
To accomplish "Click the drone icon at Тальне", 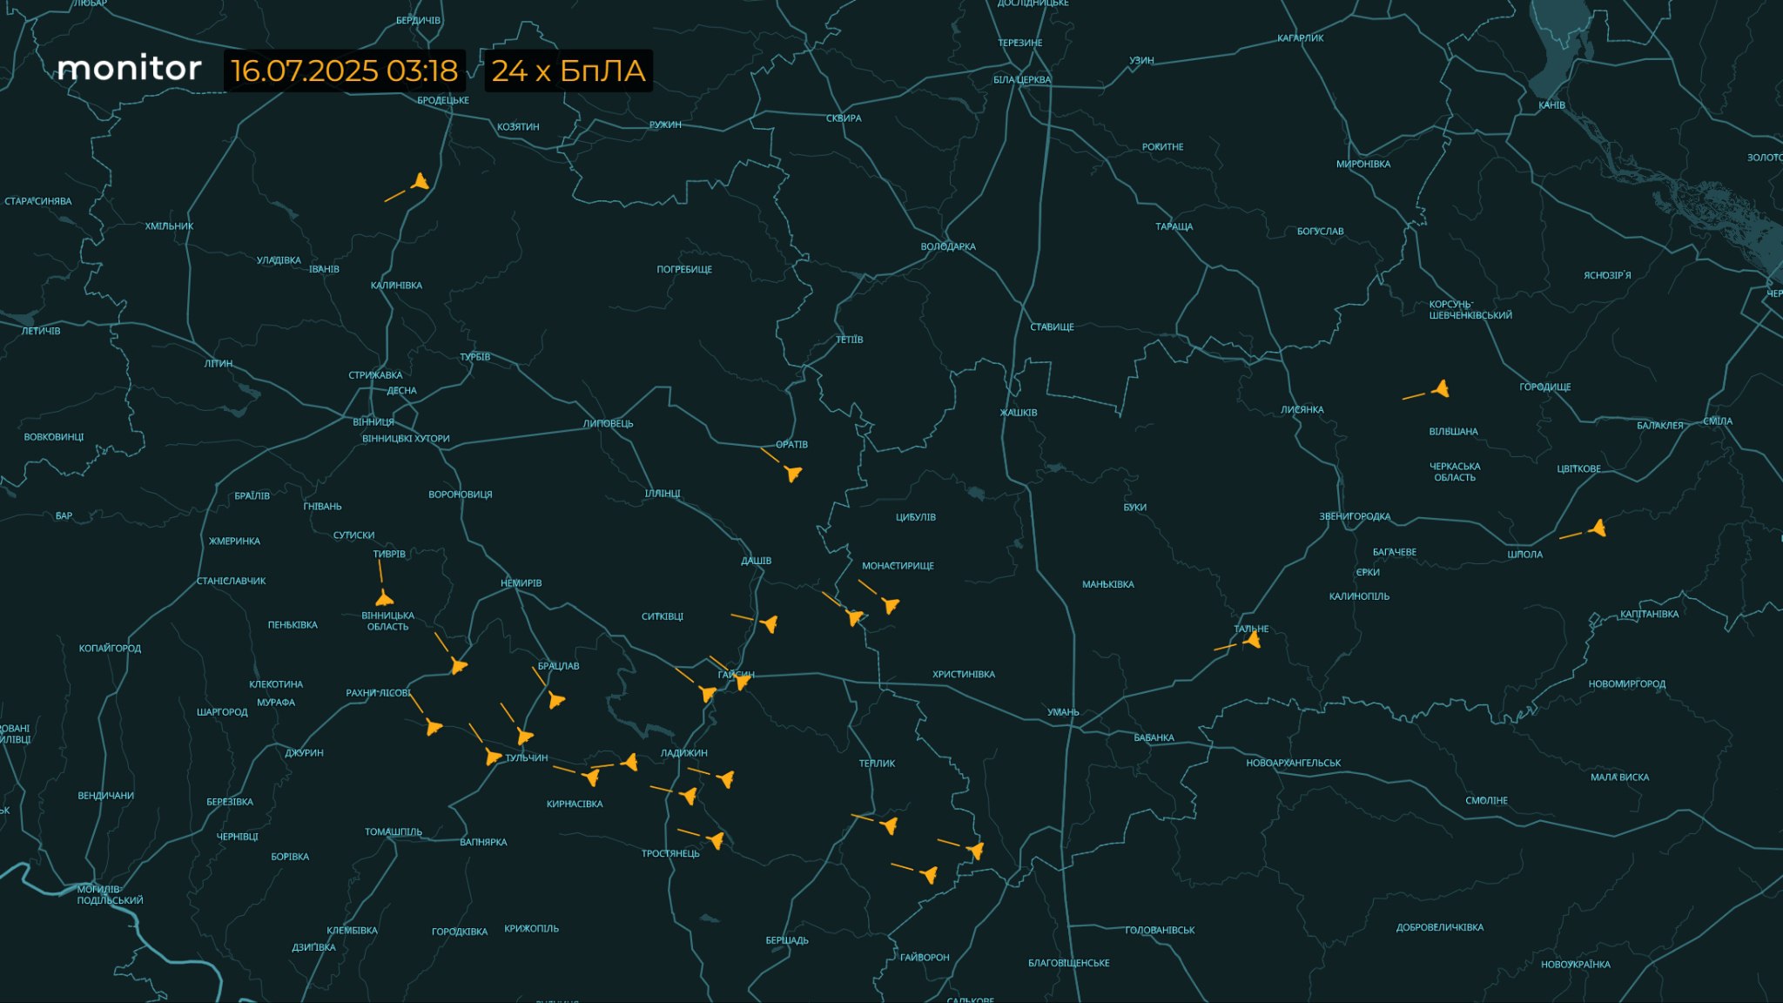I will tap(1253, 641).
